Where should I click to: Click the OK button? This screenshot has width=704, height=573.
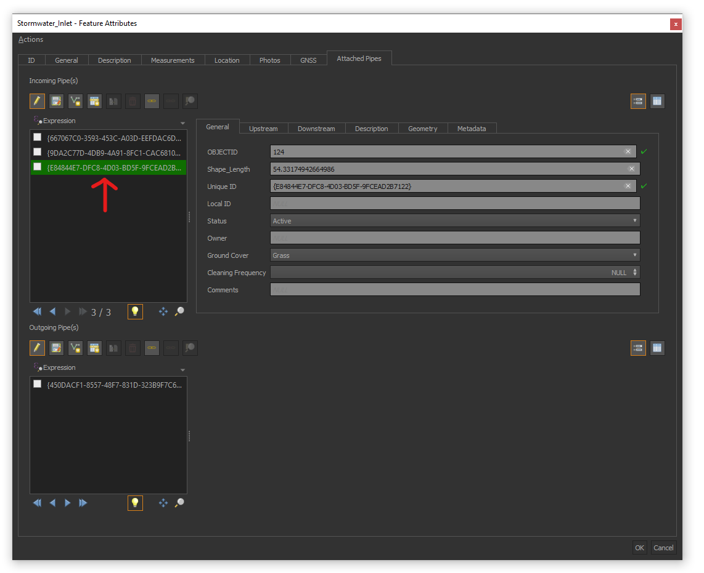[640, 547]
